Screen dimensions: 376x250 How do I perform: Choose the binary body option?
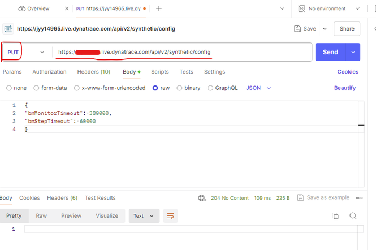pos(180,88)
